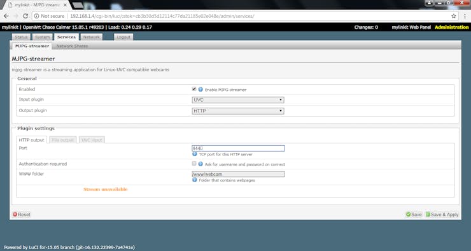The image size is (471, 251).
Task: Click the Administration link in header
Action: (451, 27)
